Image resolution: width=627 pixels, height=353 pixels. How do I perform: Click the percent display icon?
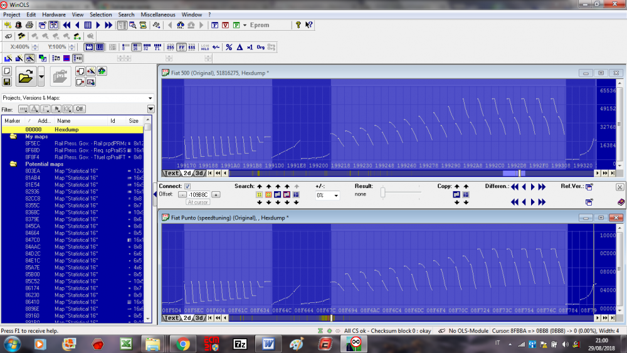(x=229, y=47)
